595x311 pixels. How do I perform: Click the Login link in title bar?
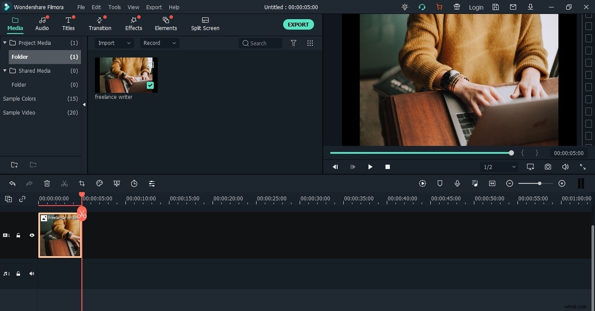tap(476, 7)
